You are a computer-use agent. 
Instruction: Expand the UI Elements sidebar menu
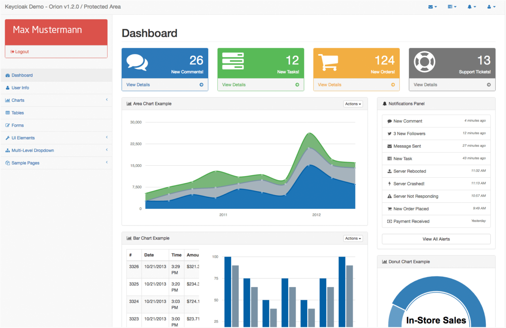23,138
